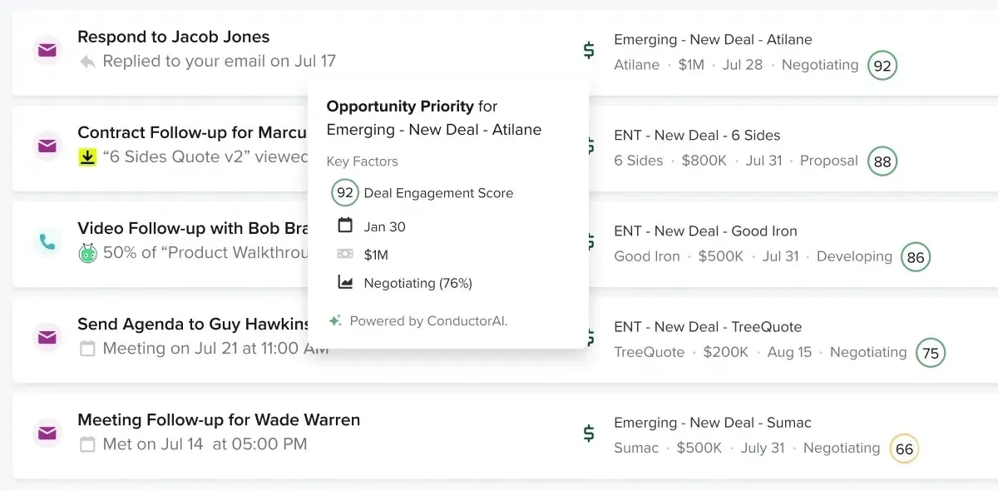Click score 88 circle for 6 Sides deal
The width and height of the screenshot is (998, 491).
click(882, 161)
